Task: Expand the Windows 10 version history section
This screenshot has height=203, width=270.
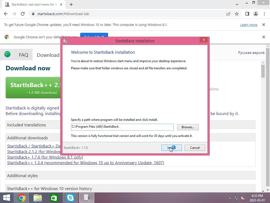Action: click(x=130, y=188)
